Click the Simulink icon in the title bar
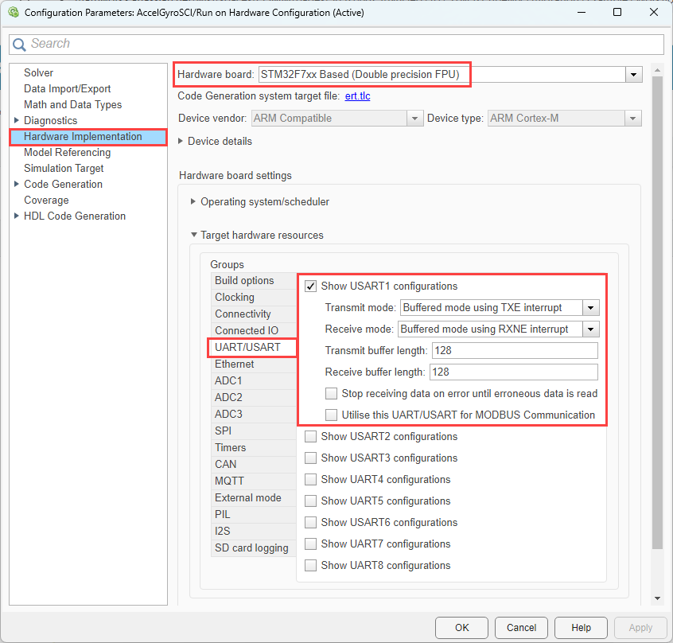Image resolution: width=673 pixels, height=643 pixels. pos(13,12)
